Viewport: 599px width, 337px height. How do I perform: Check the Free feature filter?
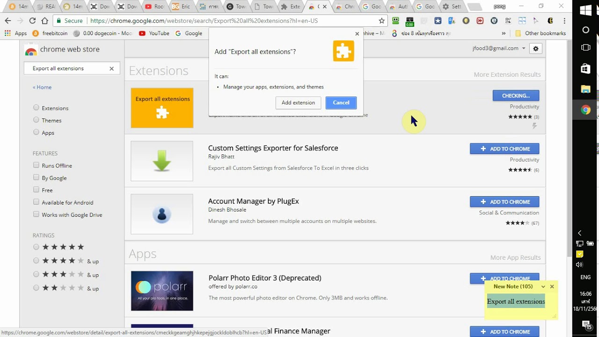coord(36,190)
